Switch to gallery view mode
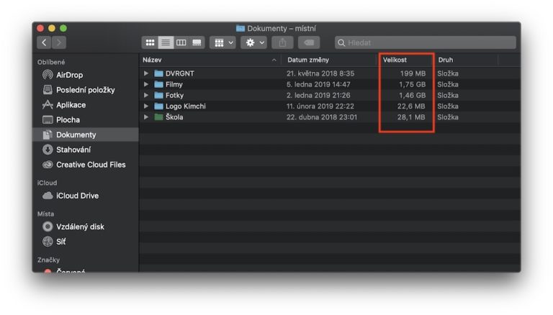Viewport: 553px width, 315px height. pyautogui.click(x=197, y=42)
